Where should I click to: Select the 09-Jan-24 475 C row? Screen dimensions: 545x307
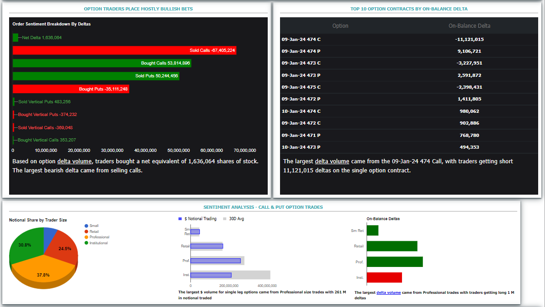409,87
